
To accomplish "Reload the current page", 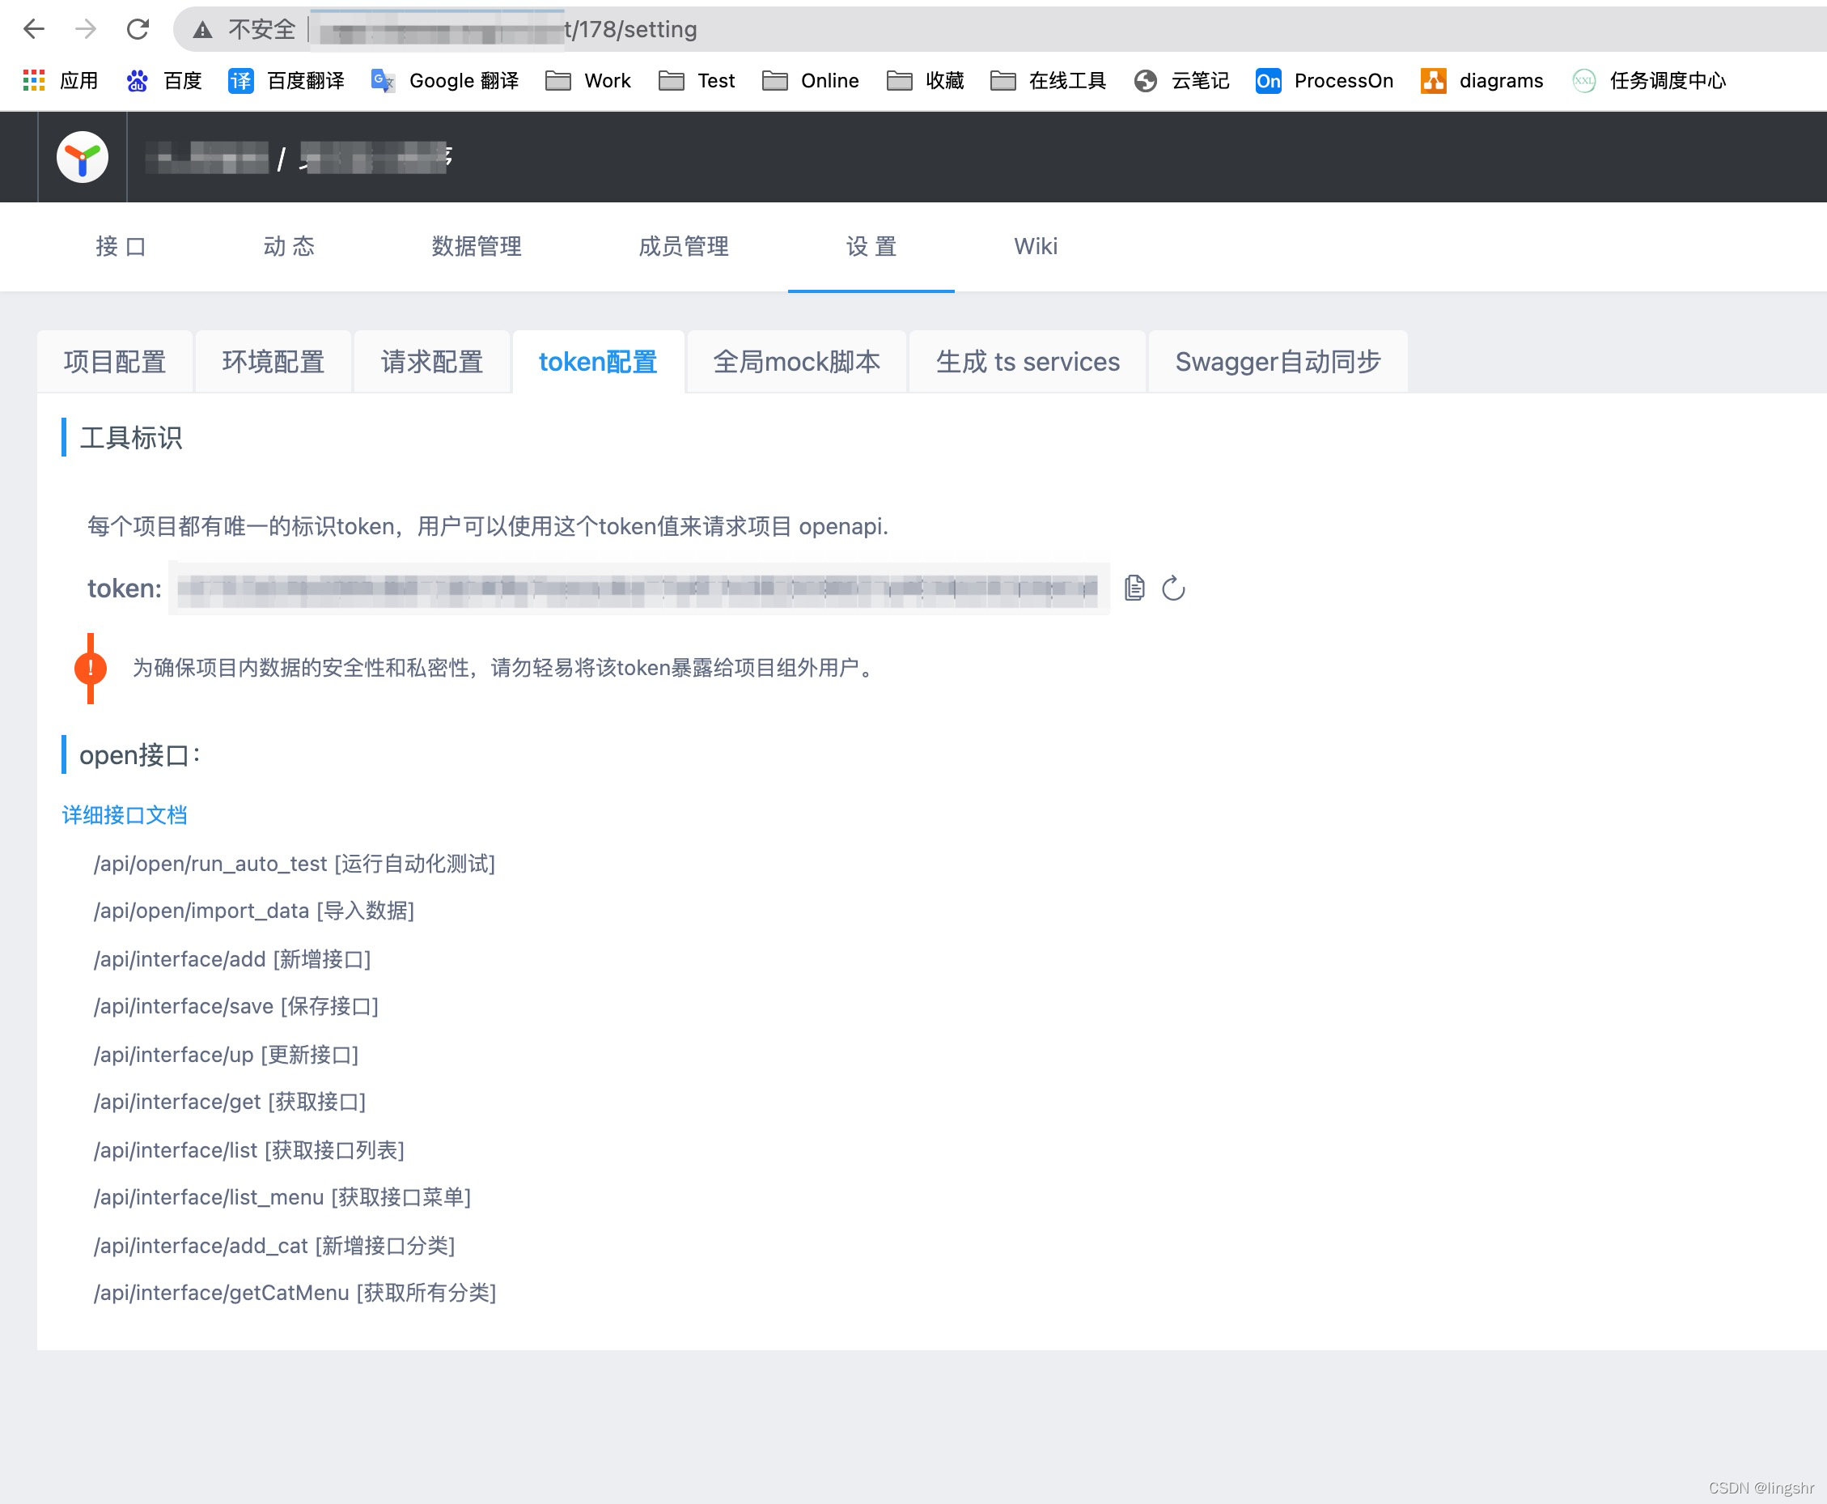I will [138, 28].
